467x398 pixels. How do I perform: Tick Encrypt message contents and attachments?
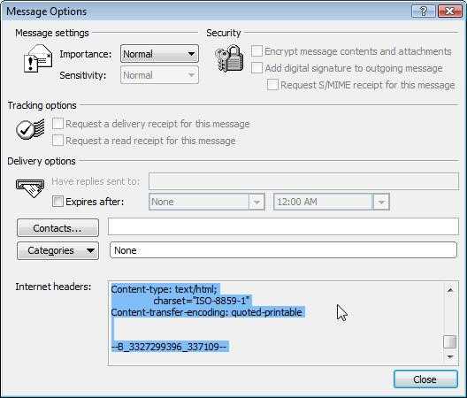pyautogui.click(x=256, y=51)
